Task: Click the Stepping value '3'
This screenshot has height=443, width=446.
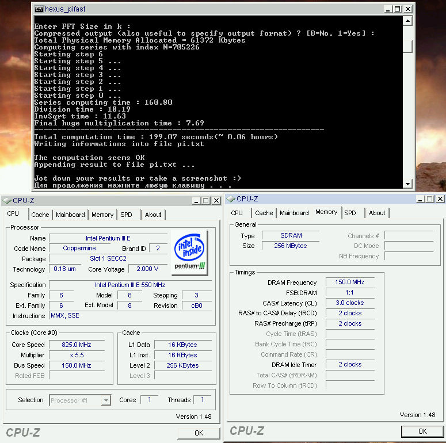Action: 197,295
